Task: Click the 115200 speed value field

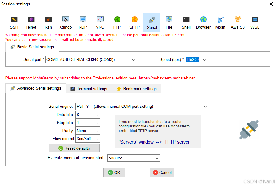Action: [193, 60]
